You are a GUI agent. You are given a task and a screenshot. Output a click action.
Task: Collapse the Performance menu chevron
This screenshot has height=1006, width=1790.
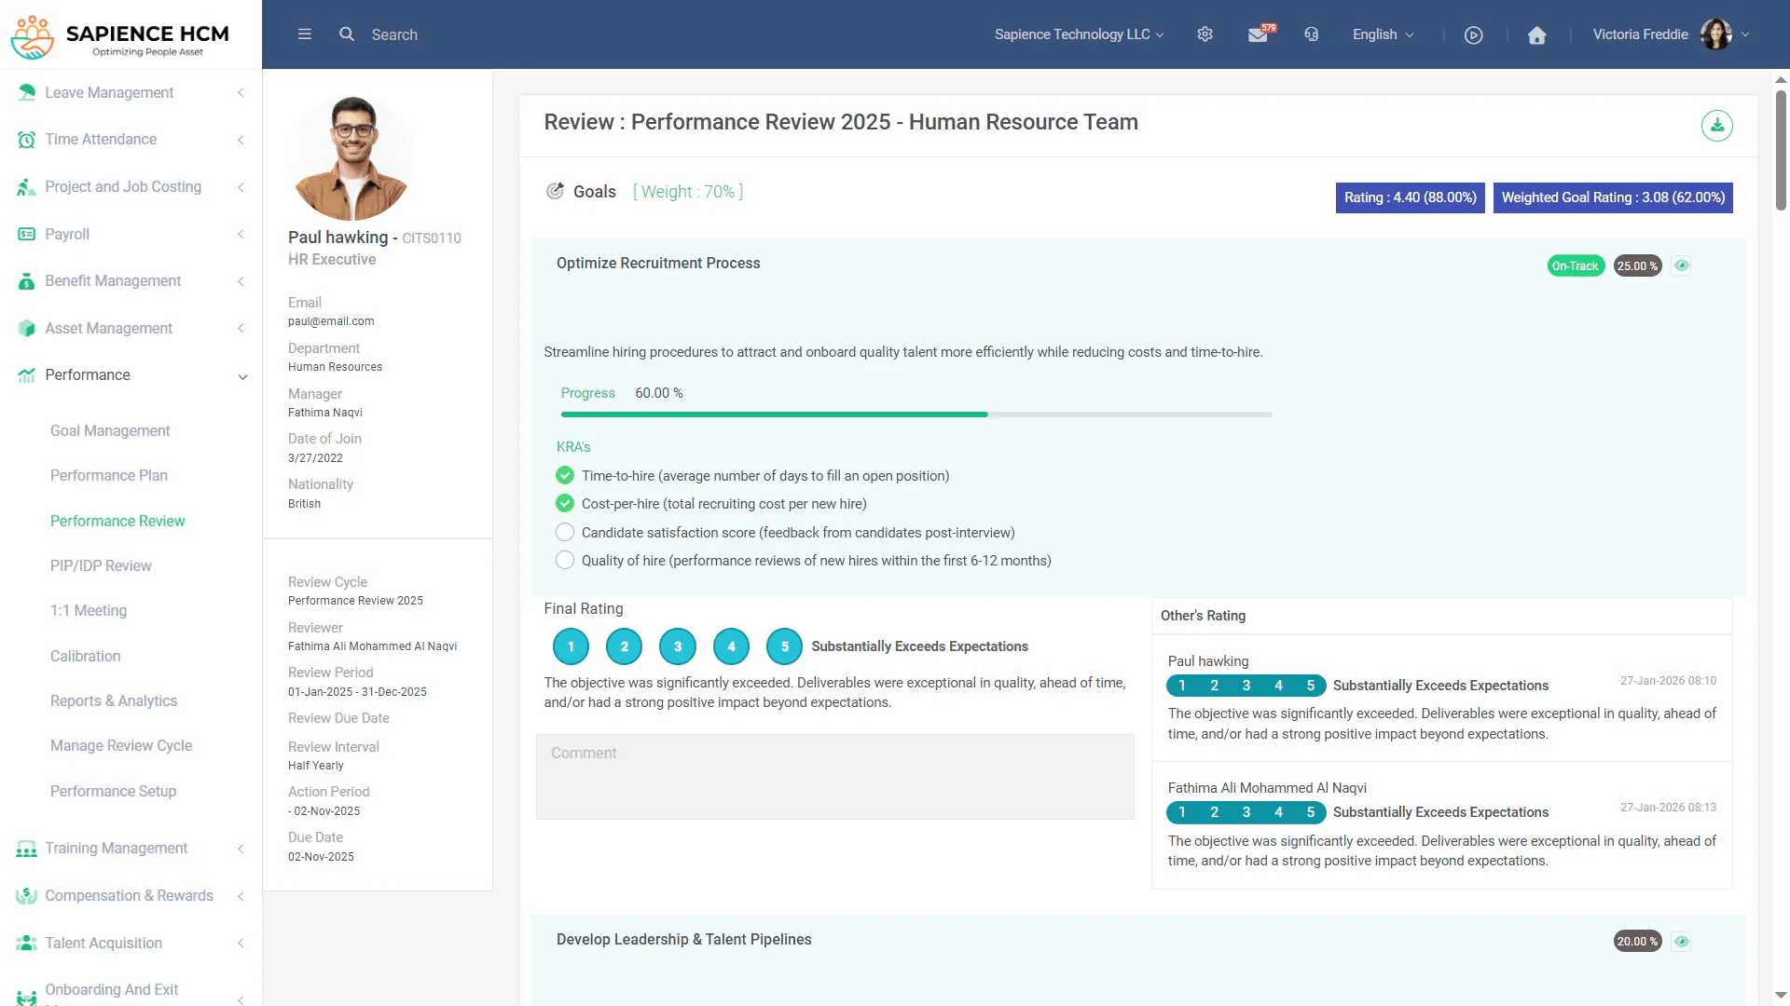point(242,376)
